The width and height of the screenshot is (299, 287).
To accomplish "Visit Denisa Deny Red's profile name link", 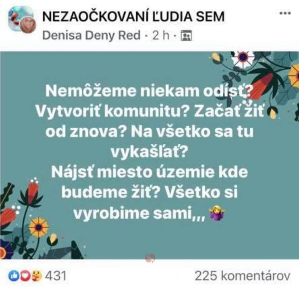I will 91,35.
